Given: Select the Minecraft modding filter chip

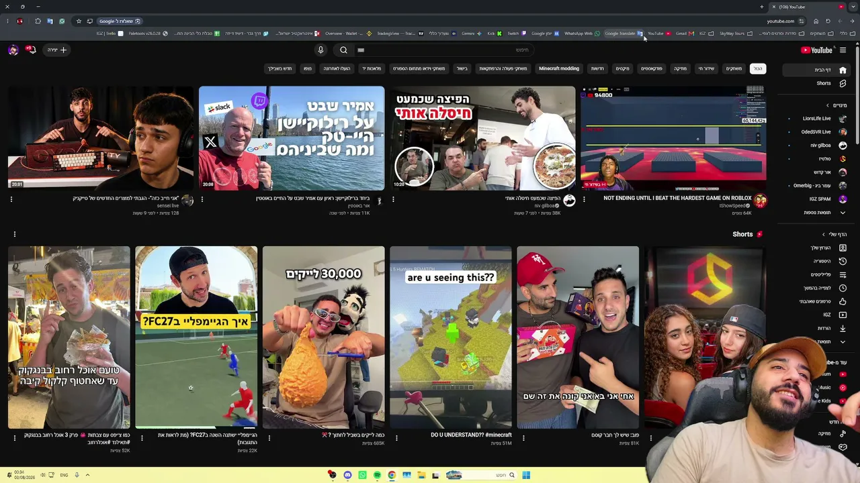Looking at the screenshot, I should click(558, 68).
